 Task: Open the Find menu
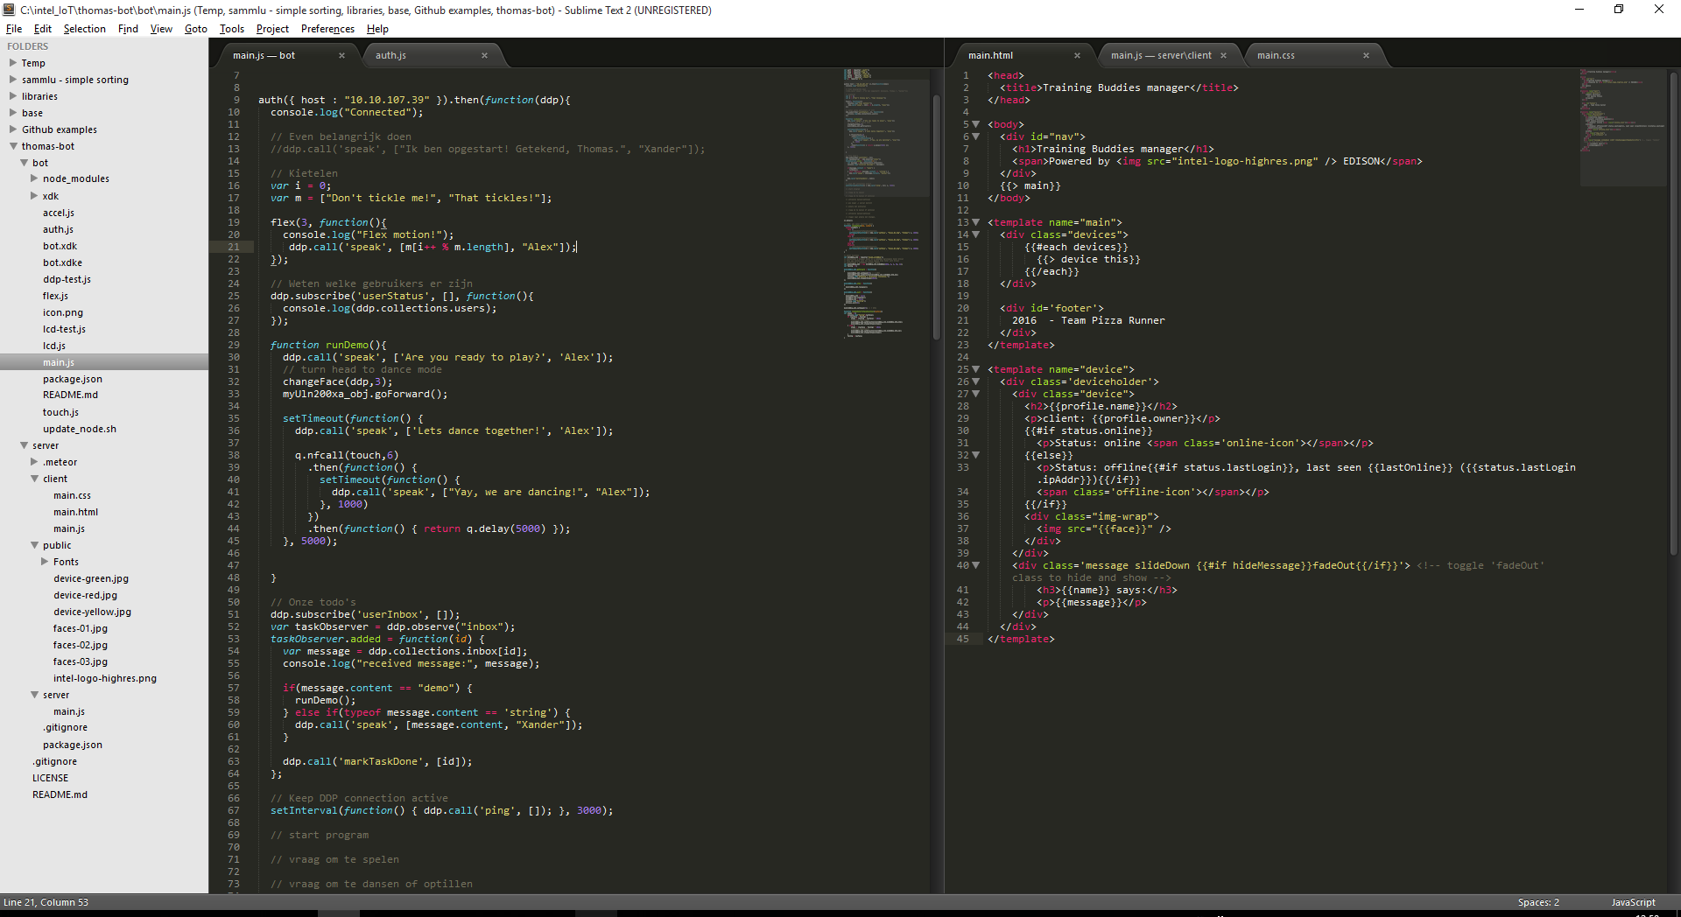(128, 29)
